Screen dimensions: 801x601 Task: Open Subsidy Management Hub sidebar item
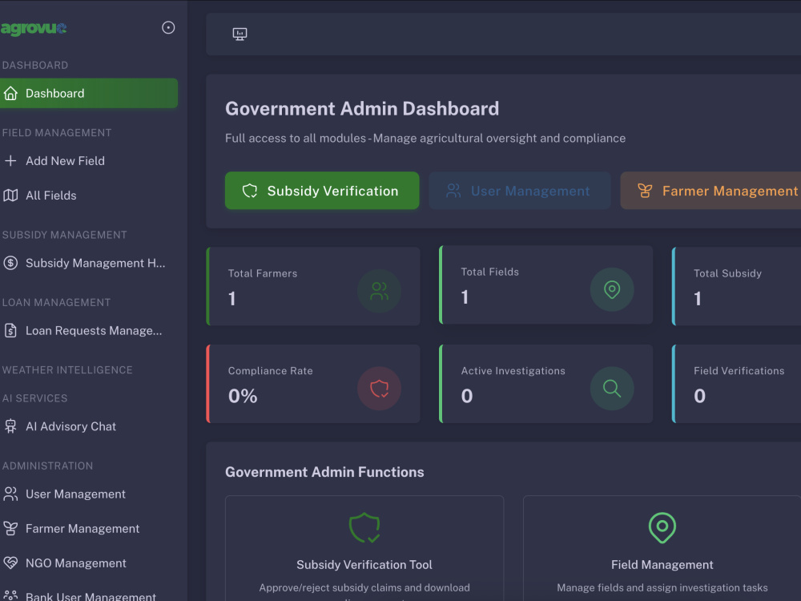pyautogui.click(x=89, y=263)
